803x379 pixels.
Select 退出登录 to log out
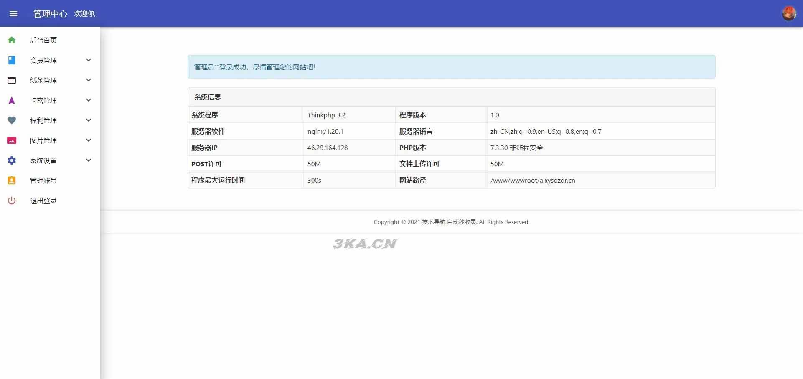point(43,201)
